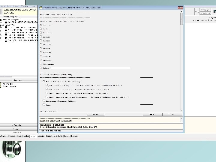Choose the Italian language option

[x=41, y=44]
